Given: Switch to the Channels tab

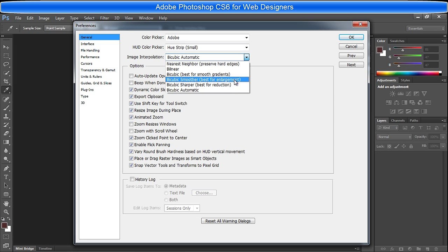Looking at the screenshot, I should (x=398, y=120).
